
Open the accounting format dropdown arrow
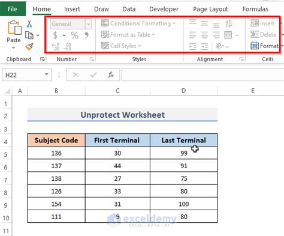pyautogui.click(x=64, y=35)
